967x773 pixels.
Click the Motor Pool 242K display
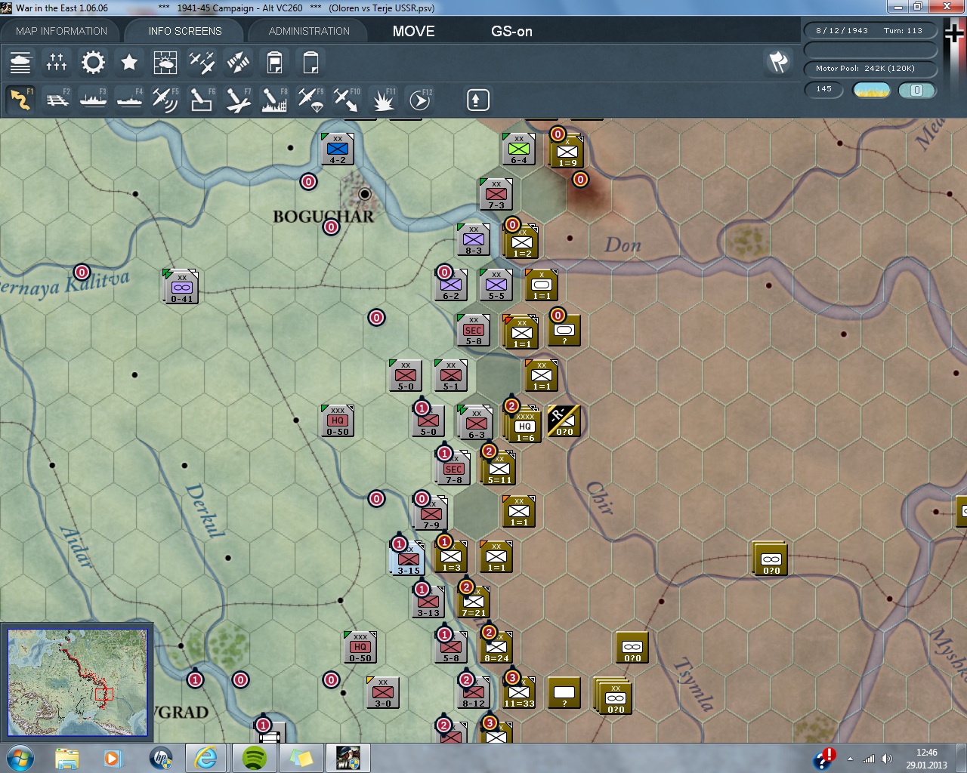[870, 69]
